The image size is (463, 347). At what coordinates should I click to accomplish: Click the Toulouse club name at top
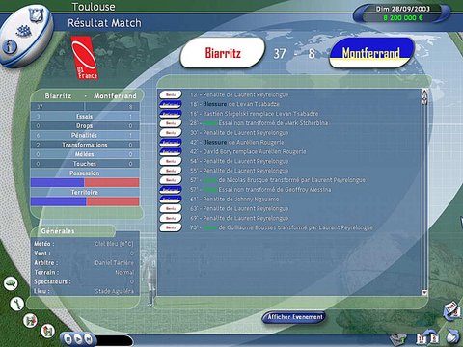click(x=94, y=7)
